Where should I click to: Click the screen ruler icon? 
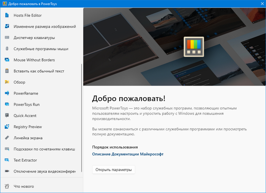[7, 138]
